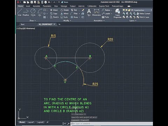Image resolution: width=168 pixels, height=126 pixels.
Task: Open the Radius dimension dropdown arrow
Action: [x=112, y=10]
